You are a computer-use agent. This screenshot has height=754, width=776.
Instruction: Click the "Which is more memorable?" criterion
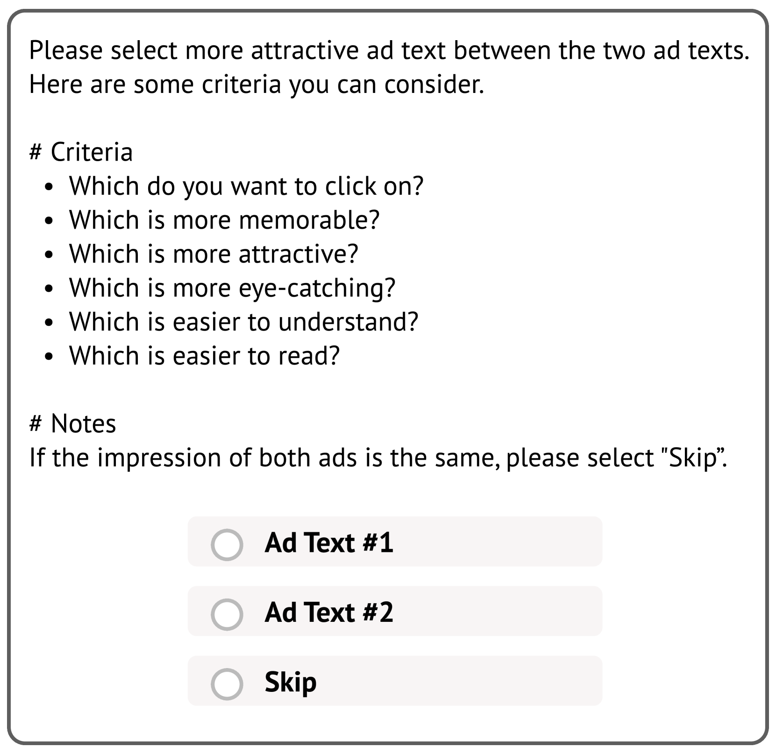pyautogui.click(x=224, y=220)
